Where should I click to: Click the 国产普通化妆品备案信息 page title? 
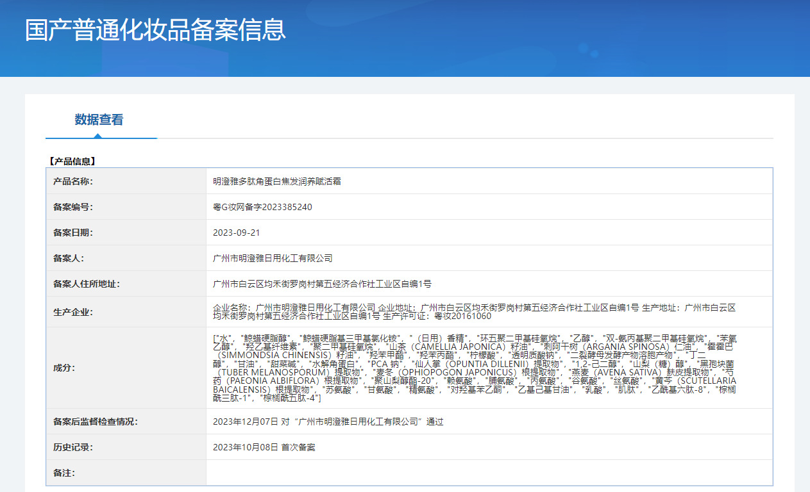155,30
